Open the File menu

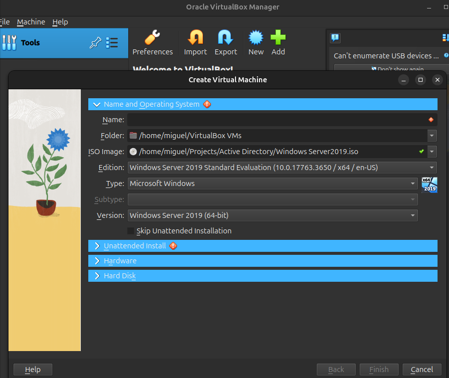(4, 22)
